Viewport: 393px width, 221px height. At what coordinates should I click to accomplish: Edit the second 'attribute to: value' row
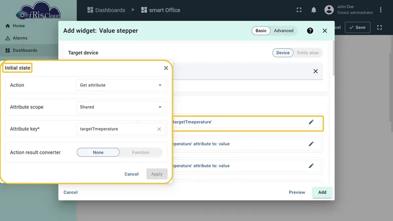311,166
